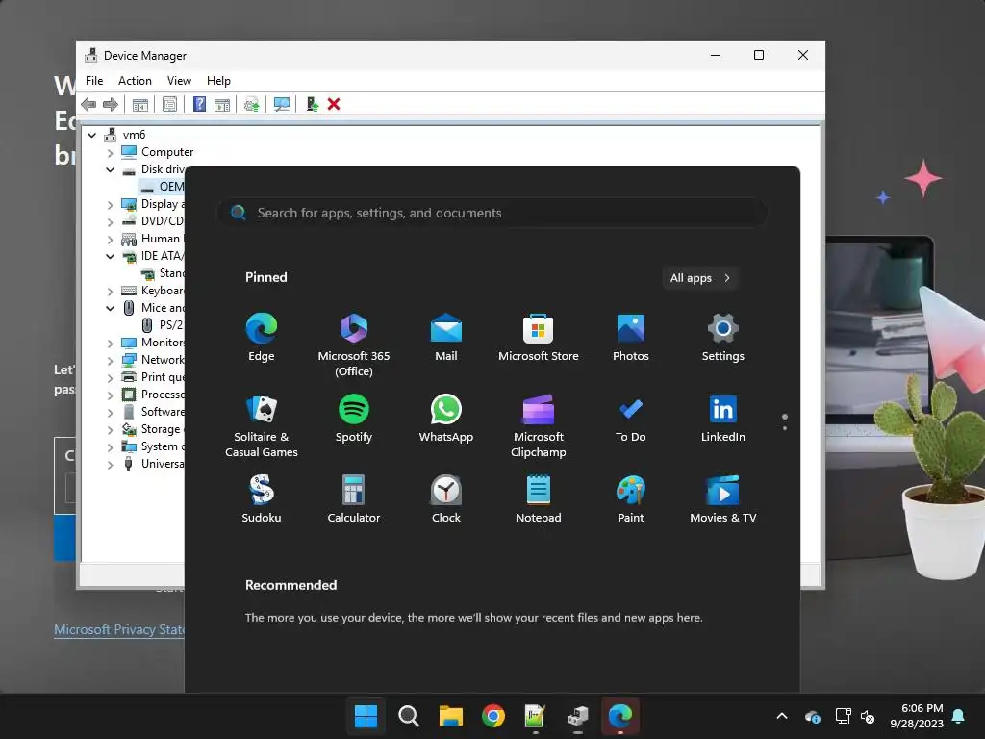Screen dimensions: 985x739
Task: Click the All apps button
Action: [x=700, y=278]
